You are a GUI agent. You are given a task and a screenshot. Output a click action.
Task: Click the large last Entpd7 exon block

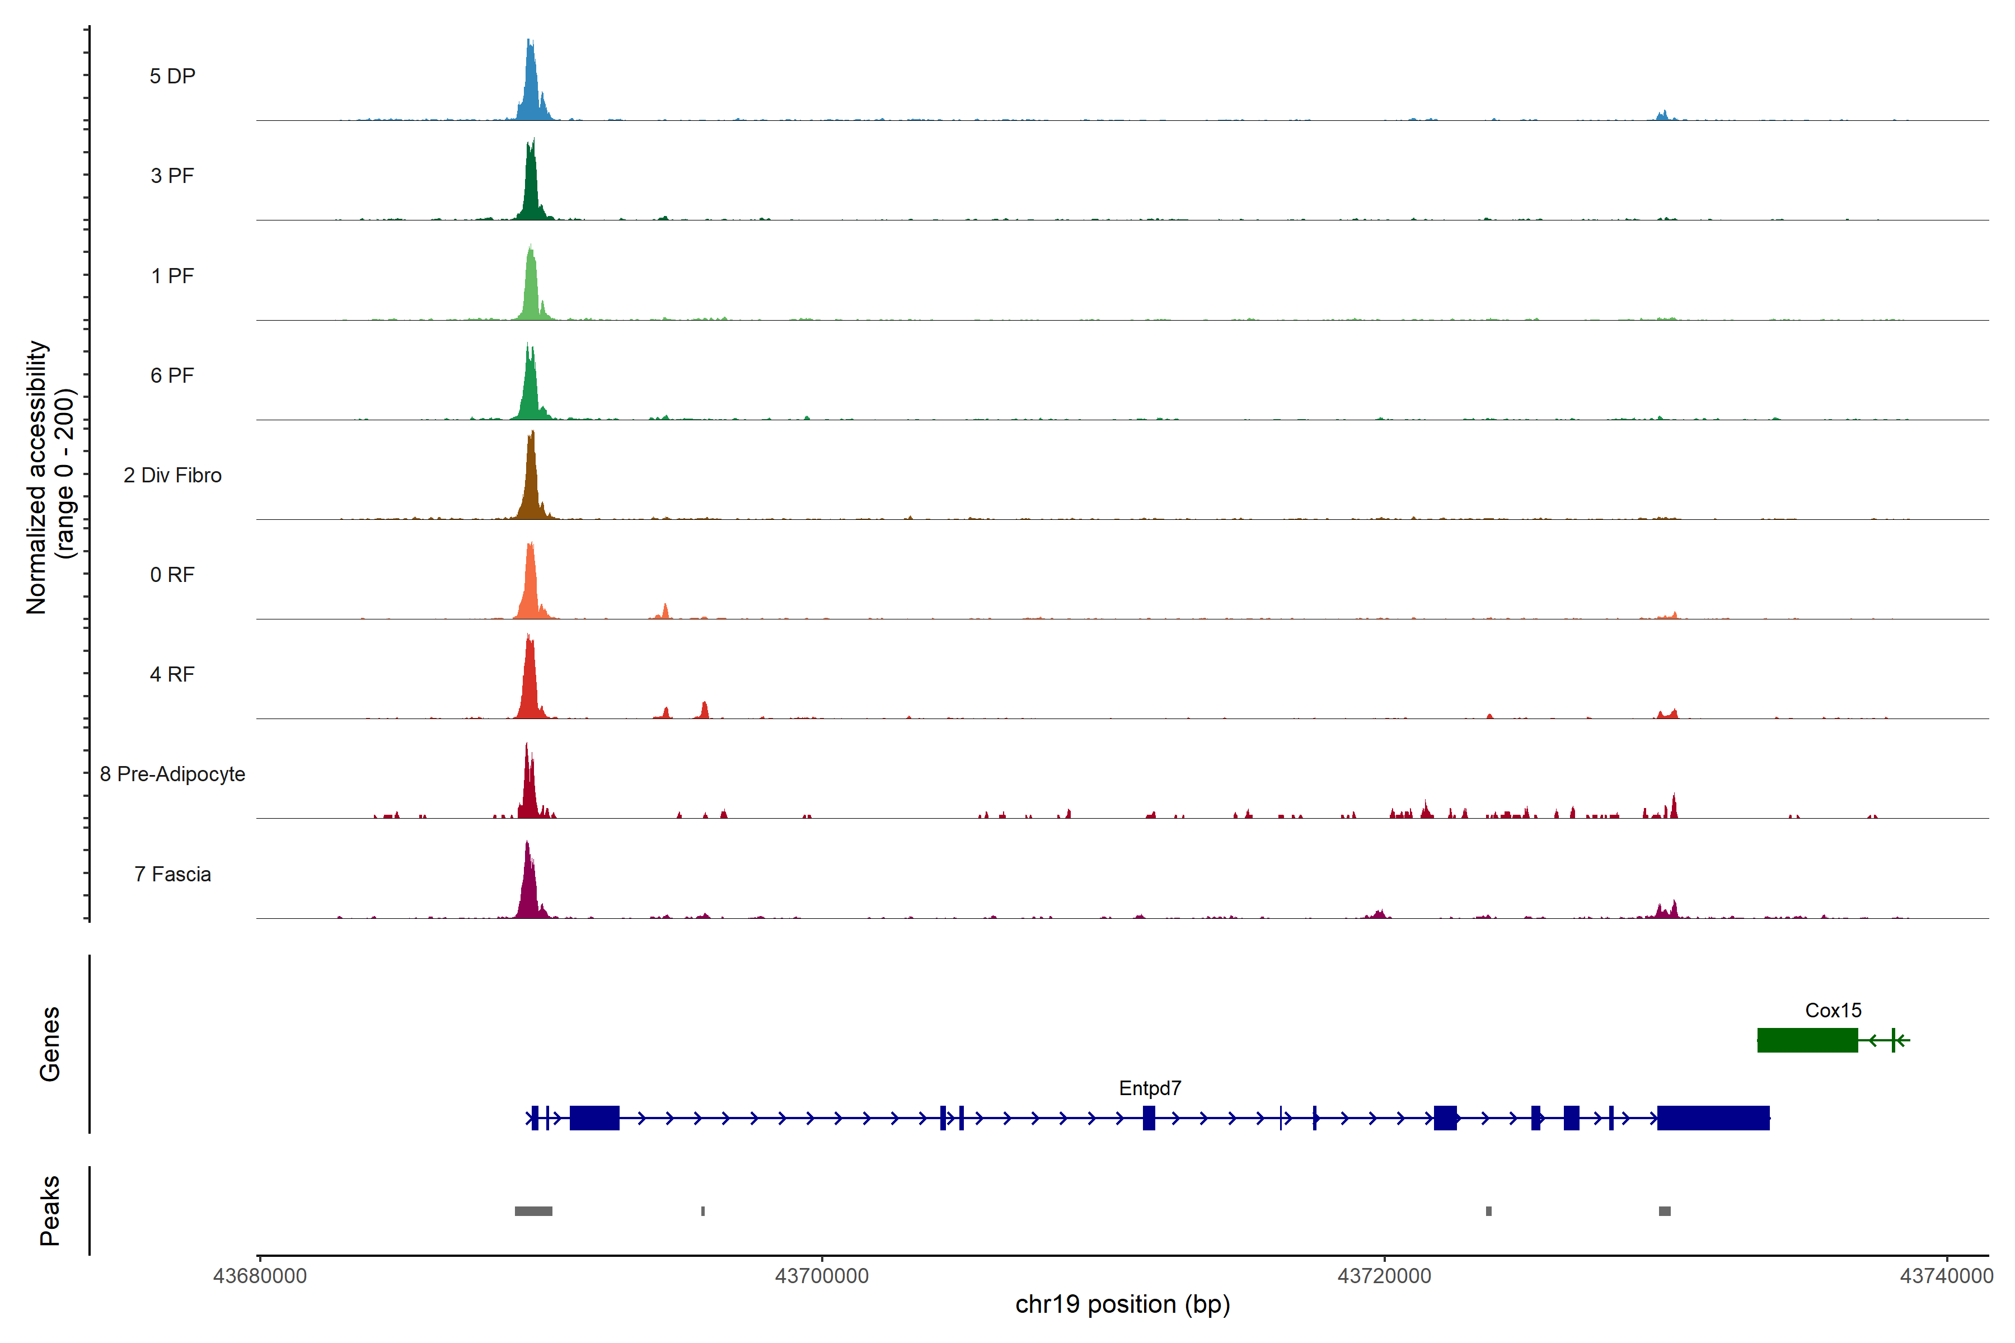click(1713, 1117)
